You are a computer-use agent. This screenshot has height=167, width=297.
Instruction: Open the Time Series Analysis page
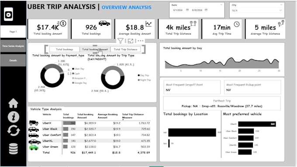(13, 46)
